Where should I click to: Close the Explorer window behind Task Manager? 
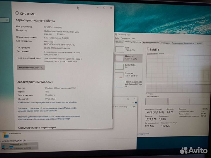click(x=135, y=99)
